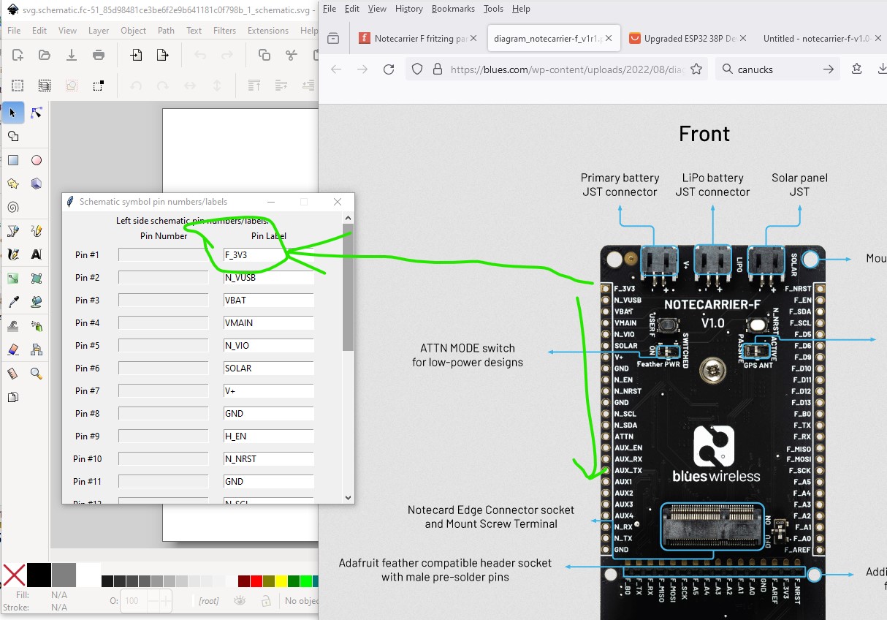Select the Zoom magnifier tool

point(37,374)
